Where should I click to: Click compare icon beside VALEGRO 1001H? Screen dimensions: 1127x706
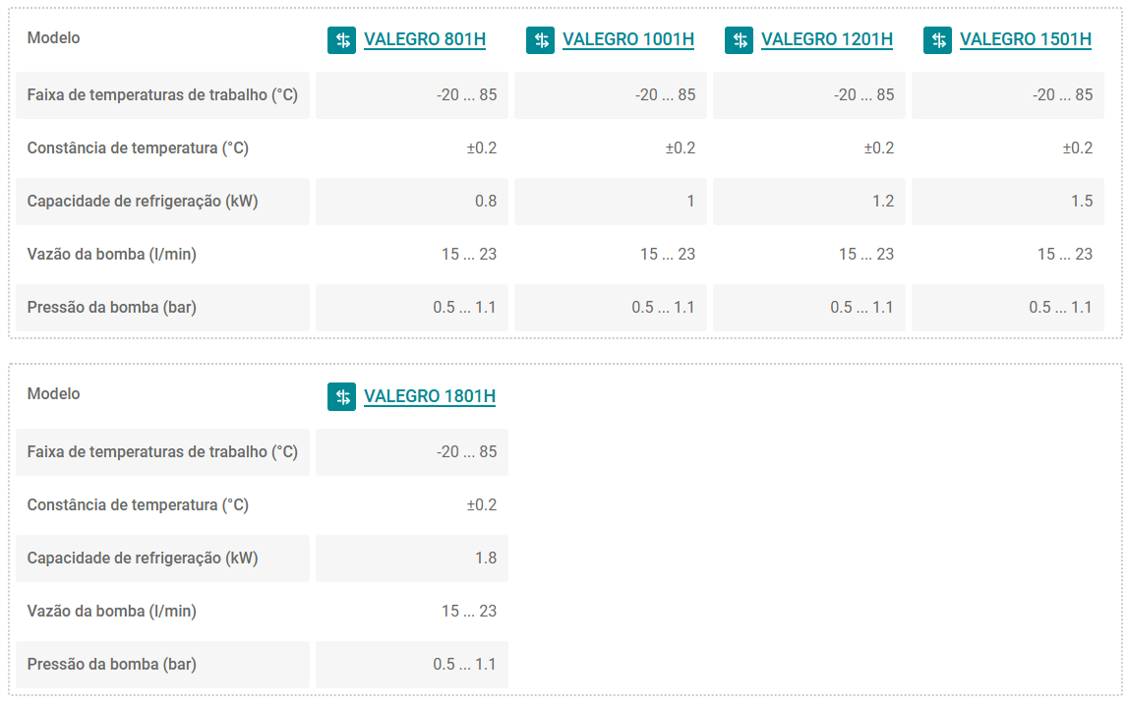(541, 40)
